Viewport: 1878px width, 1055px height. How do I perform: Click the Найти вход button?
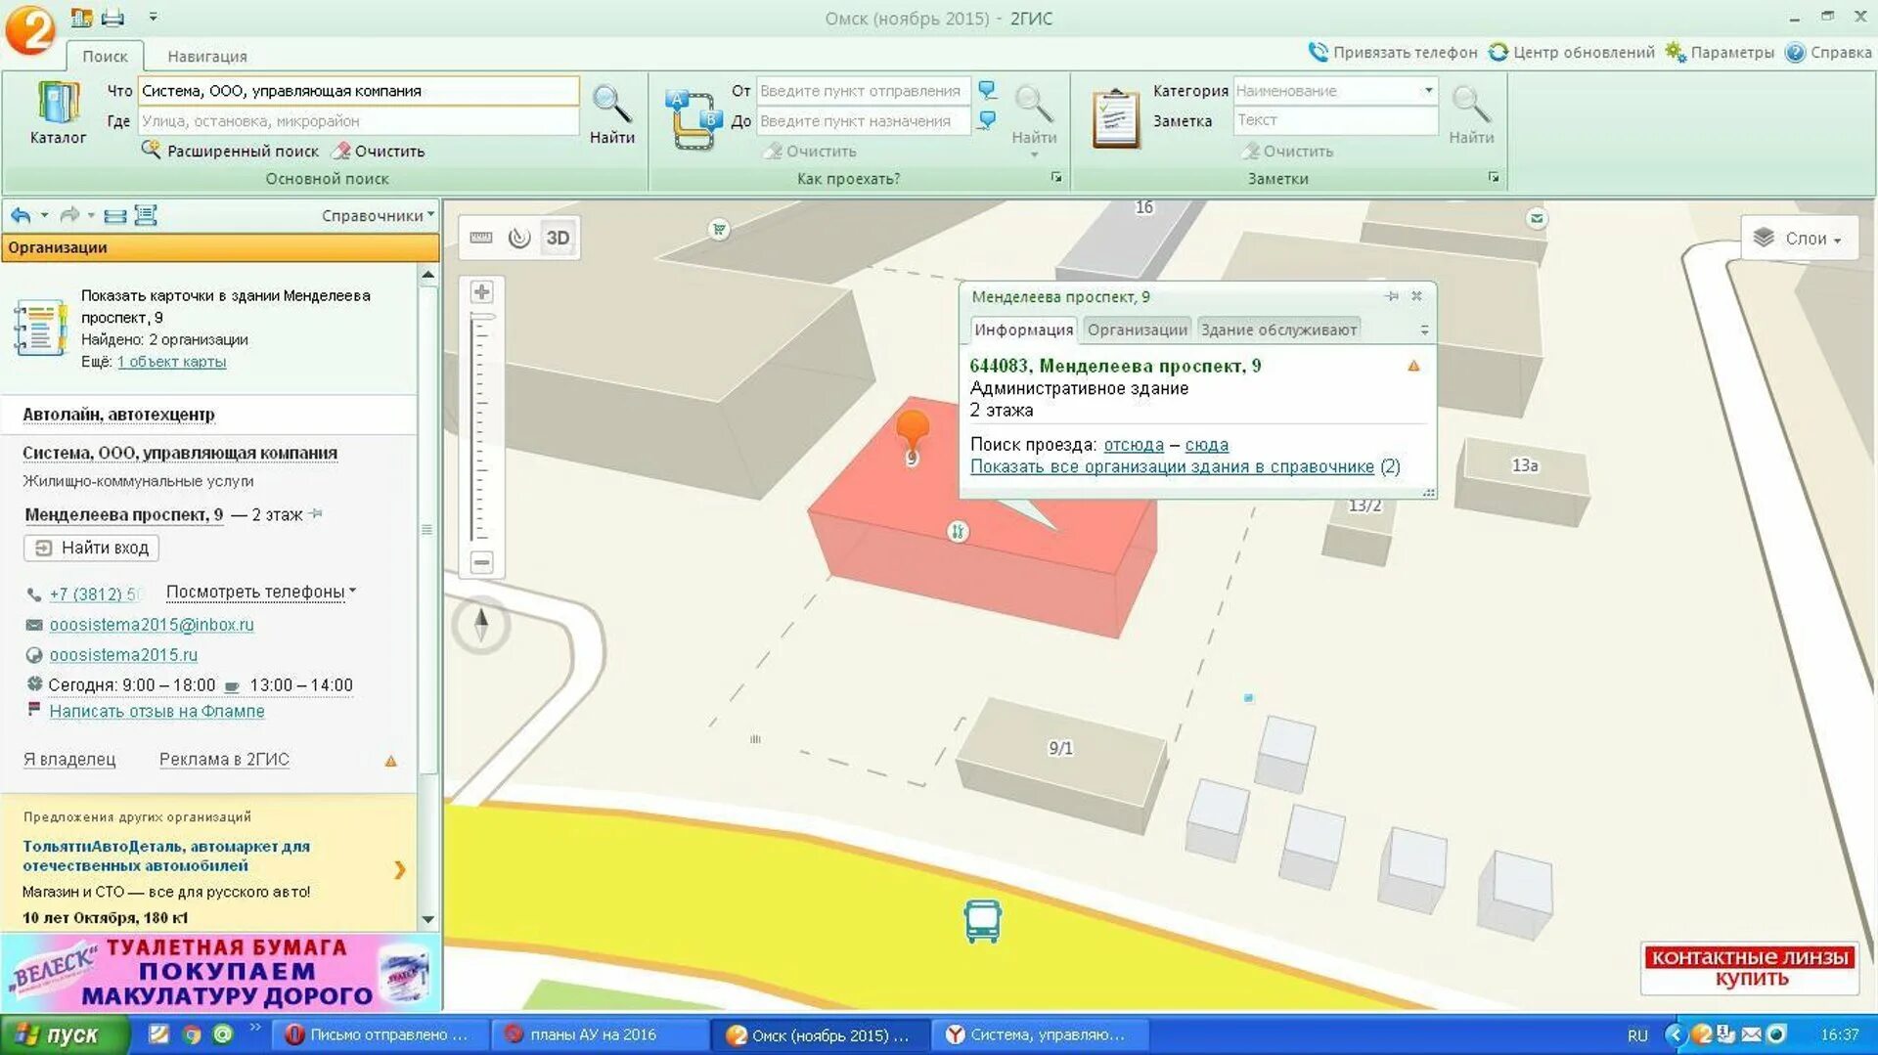(x=92, y=548)
